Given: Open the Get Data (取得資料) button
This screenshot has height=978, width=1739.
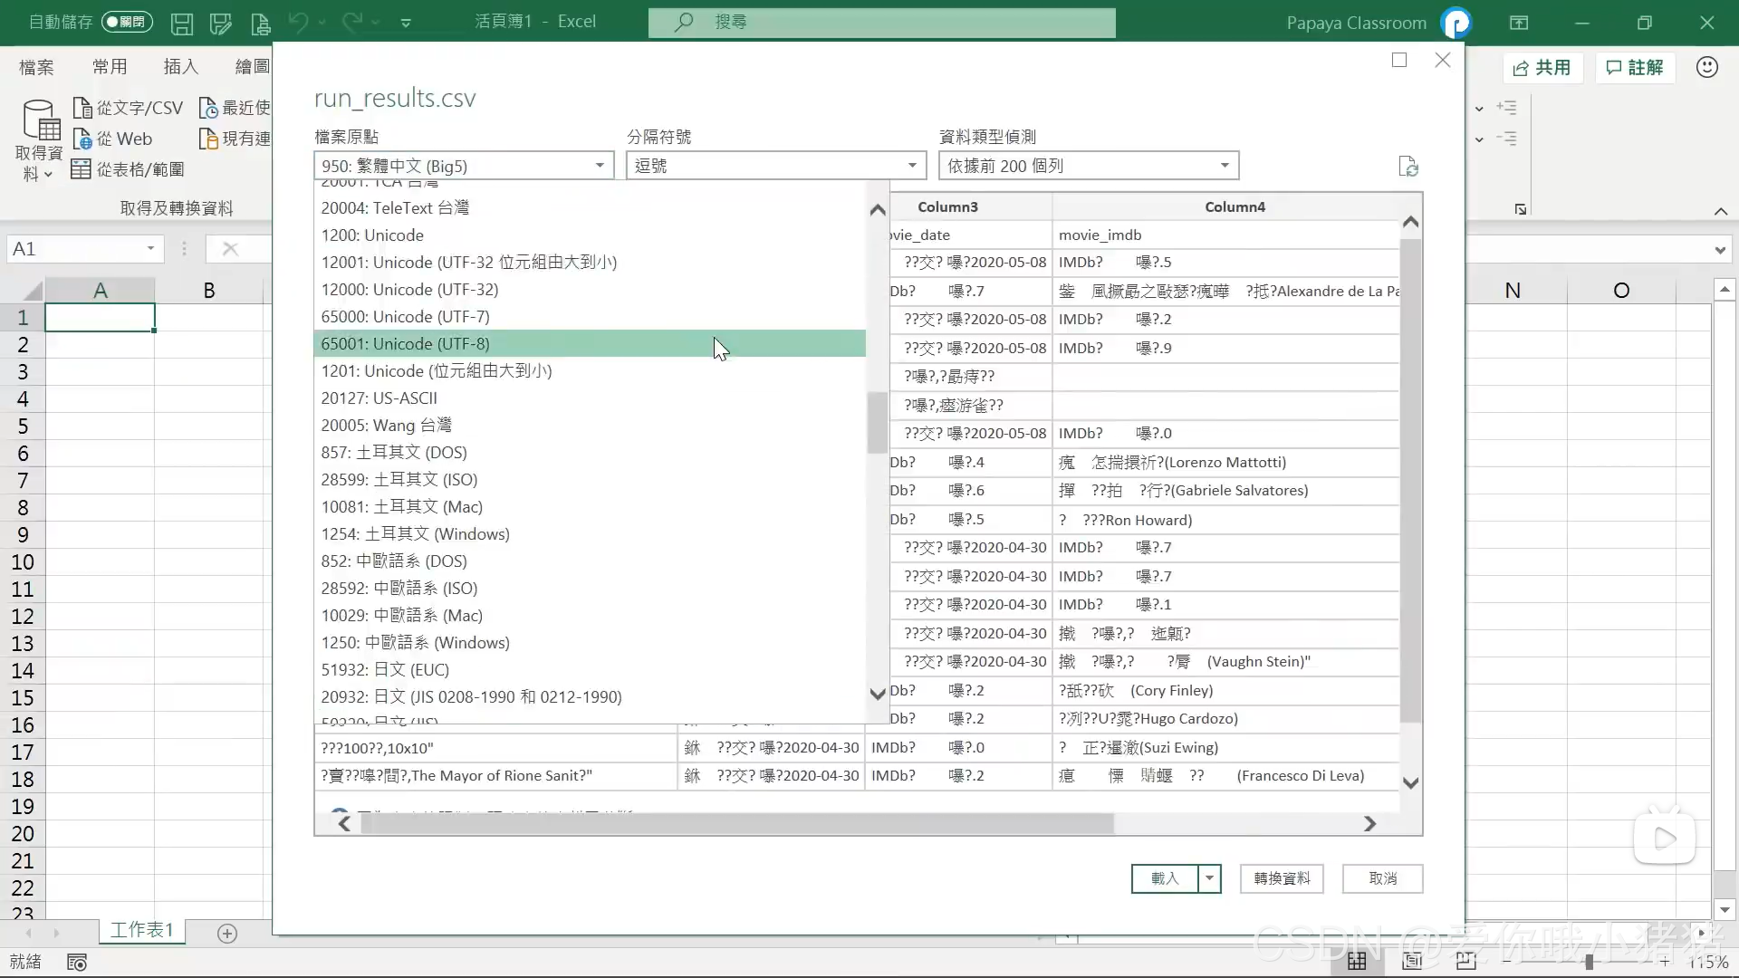Looking at the screenshot, I should pos(39,140).
